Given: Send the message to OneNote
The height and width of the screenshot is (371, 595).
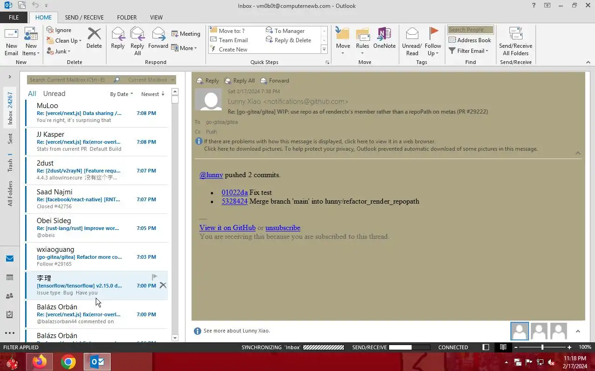Looking at the screenshot, I should tap(384, 38).
